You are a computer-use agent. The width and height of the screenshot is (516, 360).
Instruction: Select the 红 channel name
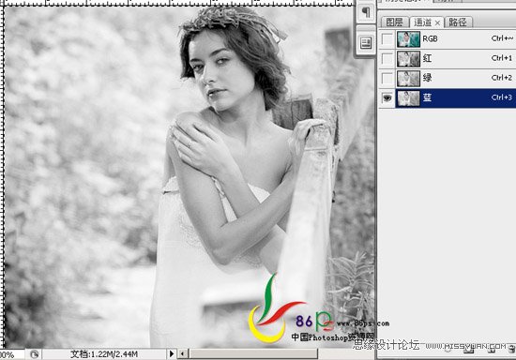click(427, 58)
